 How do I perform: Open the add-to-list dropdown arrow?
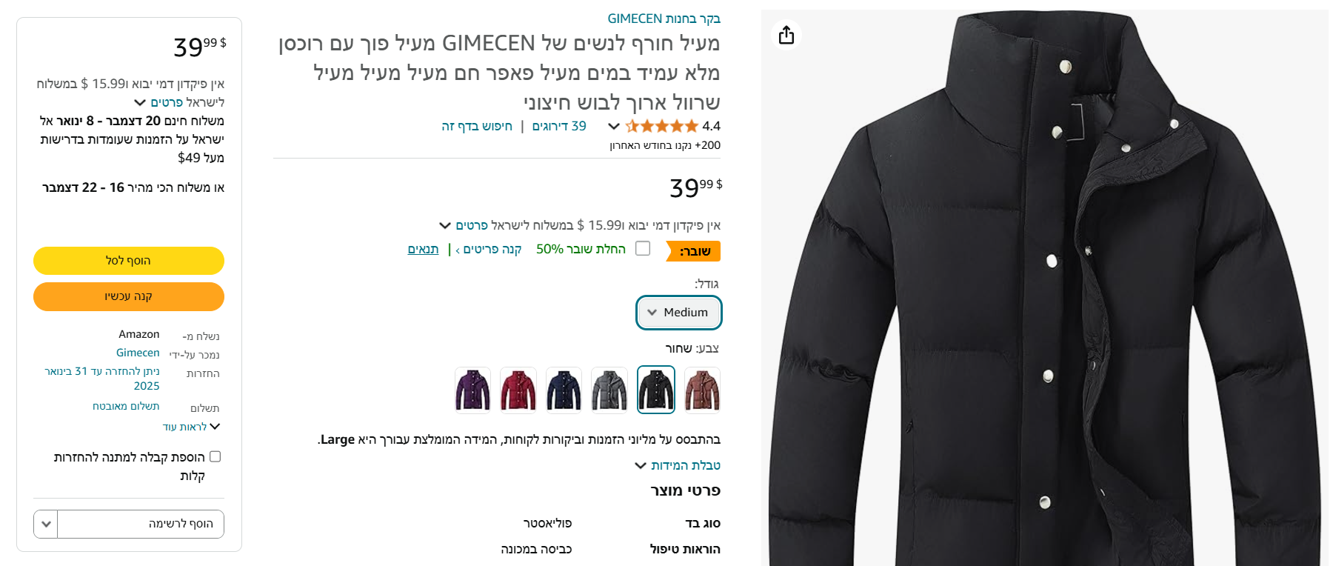[x=46, y=524]
